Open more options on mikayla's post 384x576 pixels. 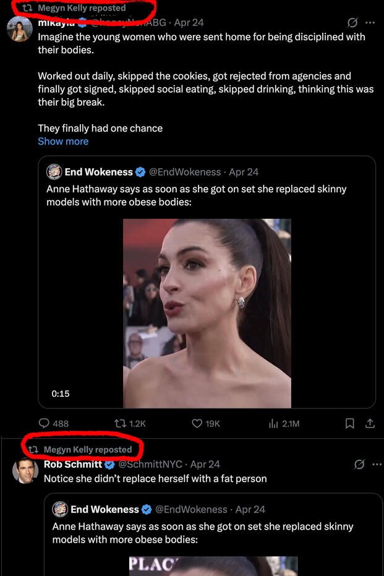coord(370,23)
